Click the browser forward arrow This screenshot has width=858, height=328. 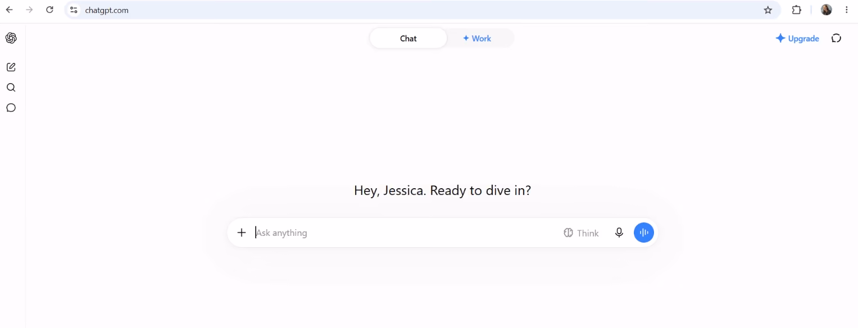(29, 10)
